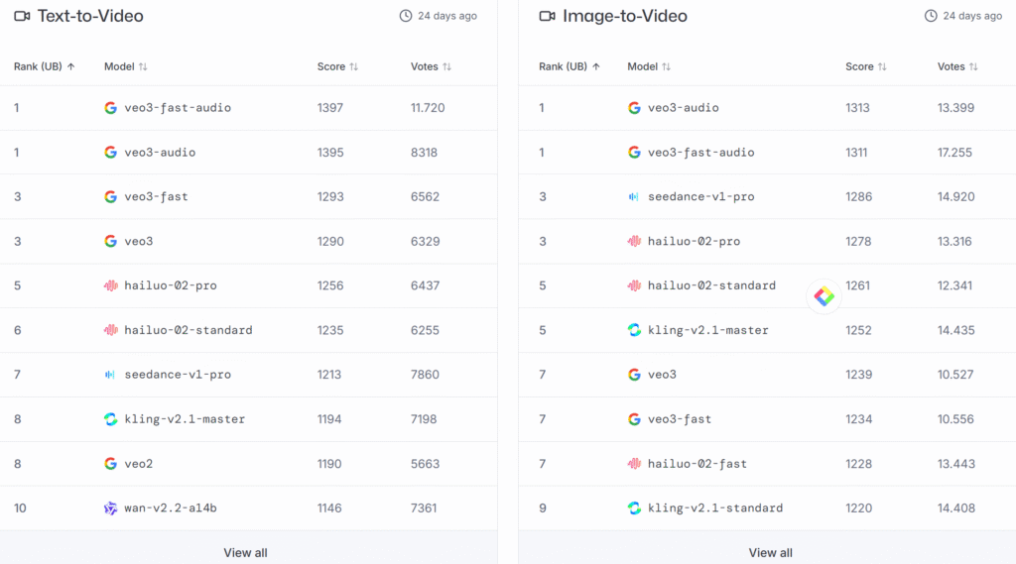Image resolution: width=1016 pixels, height=564 pixels.
Task: Click the seedance-v1-pro logo in Text-to-Video table
Action: (110, 375)
